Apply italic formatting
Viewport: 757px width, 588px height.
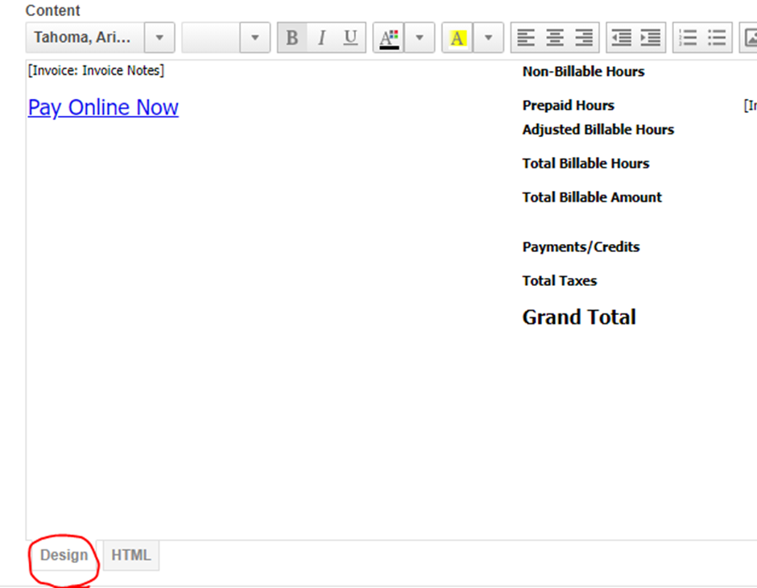pyautogui.click(x=321, y=37)
